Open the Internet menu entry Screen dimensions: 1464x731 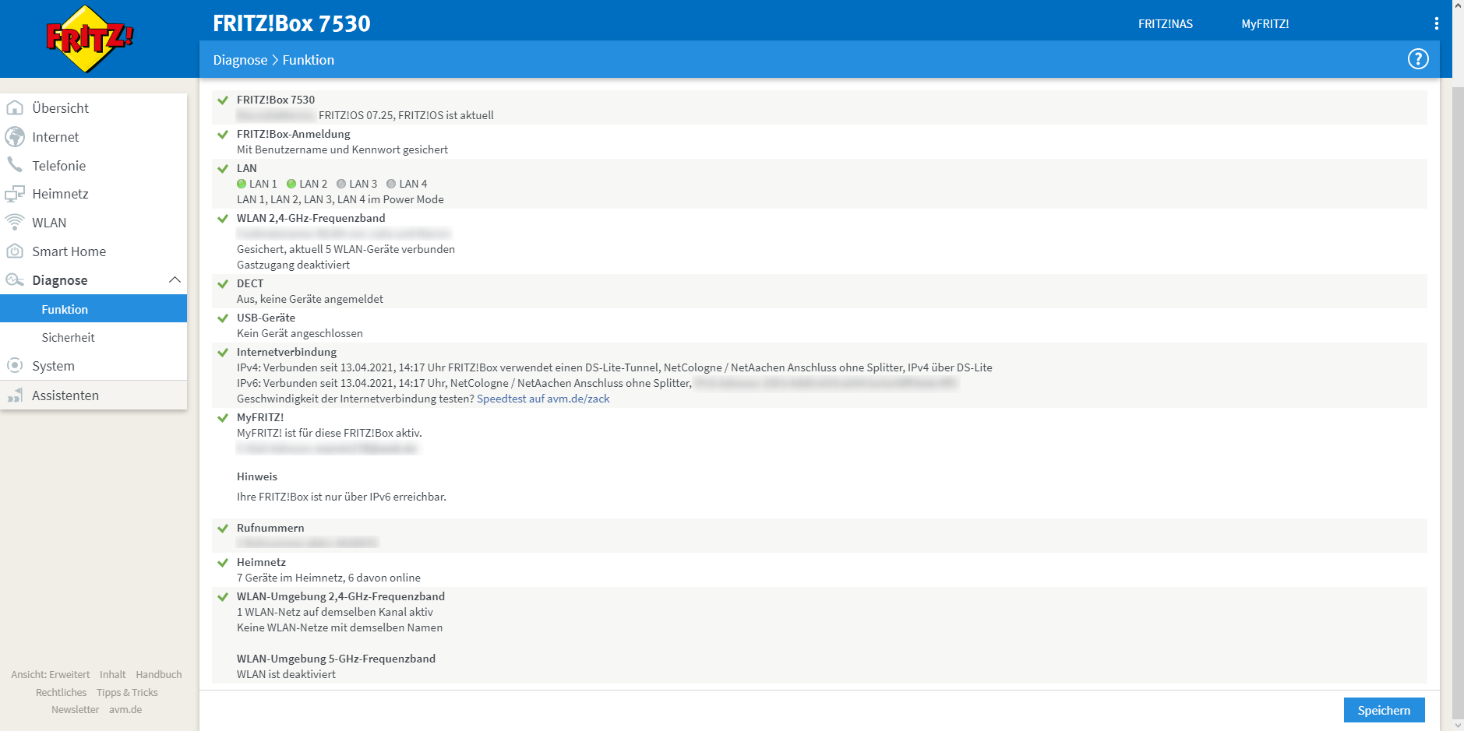click(x=93, y=137)
